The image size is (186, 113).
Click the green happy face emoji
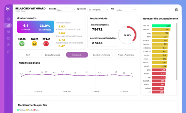pos(22,44)
